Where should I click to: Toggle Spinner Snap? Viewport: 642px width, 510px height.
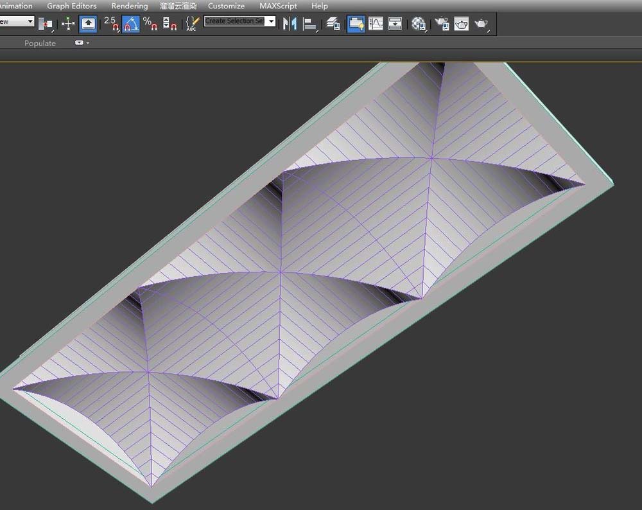pyautogui.click(x=166, y=24)
